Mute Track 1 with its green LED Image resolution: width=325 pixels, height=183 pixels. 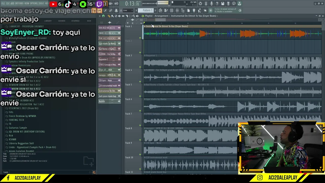(140, 38)
